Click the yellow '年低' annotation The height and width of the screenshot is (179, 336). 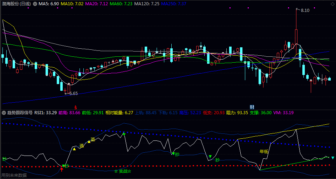263,152
